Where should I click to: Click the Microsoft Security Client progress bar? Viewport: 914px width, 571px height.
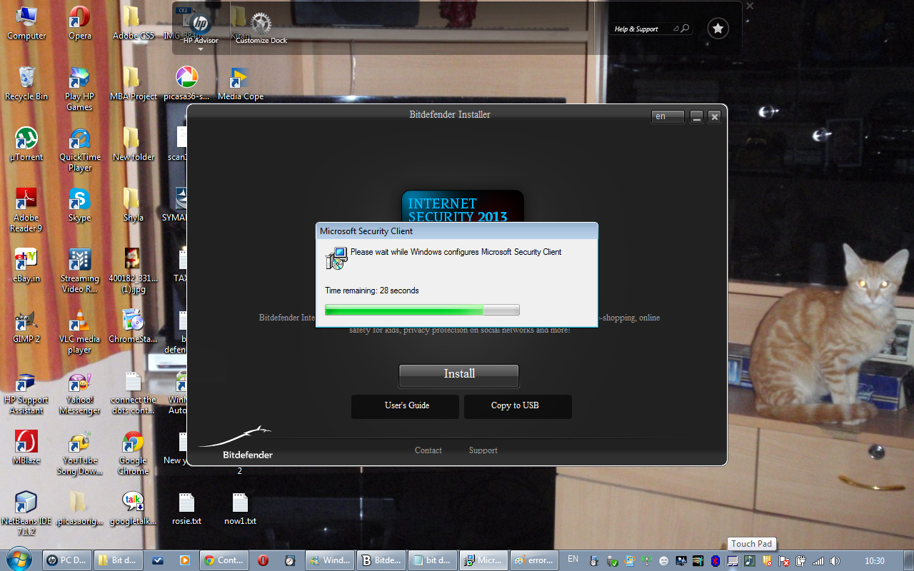[422, 310]
